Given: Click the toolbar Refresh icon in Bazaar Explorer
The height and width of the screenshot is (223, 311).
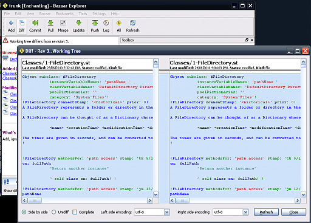Looking at the screenshot, I should (x=133, y=26).
